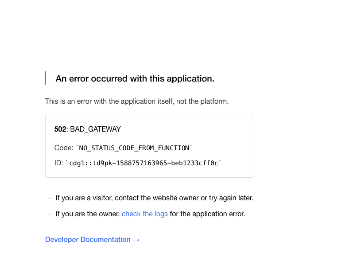Click 'If you are the owner' text
This screenshot has height=269, width=357.
[87, 214]
